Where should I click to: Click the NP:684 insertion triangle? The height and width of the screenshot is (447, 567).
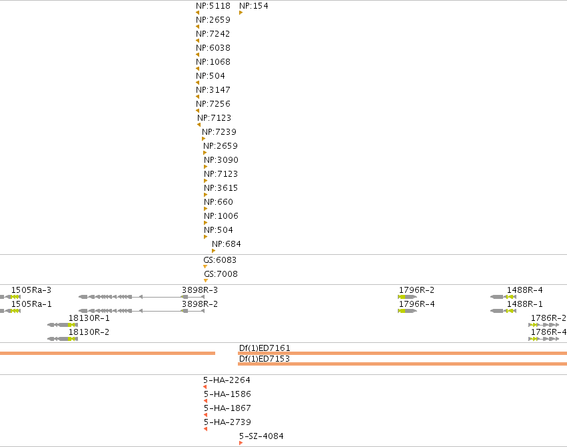[x=213, y=251]
